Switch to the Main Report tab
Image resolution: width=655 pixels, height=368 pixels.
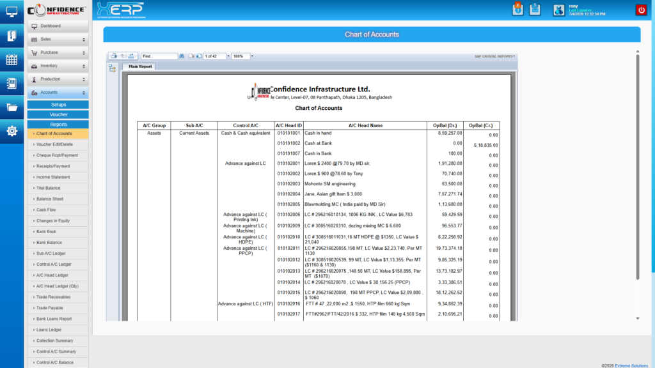[x=140, y=66]
